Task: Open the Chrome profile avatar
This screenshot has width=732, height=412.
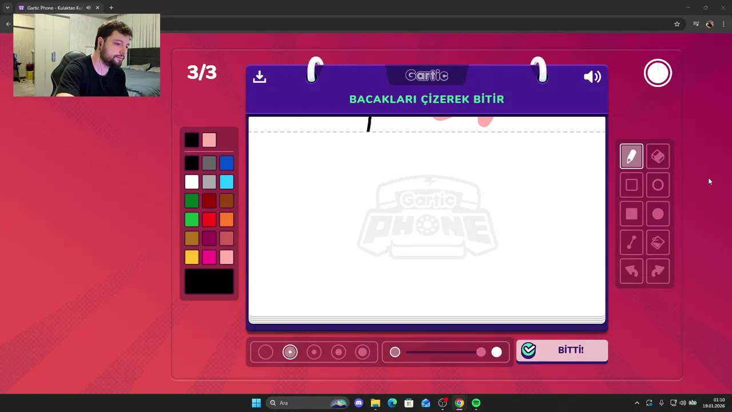Action: pos(710,24)
